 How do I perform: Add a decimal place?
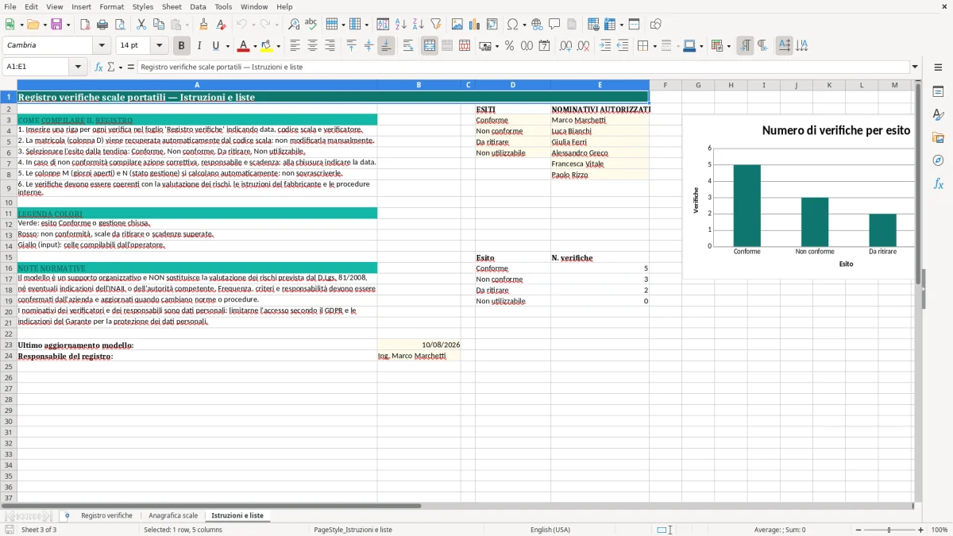click(x=565, y=46)
